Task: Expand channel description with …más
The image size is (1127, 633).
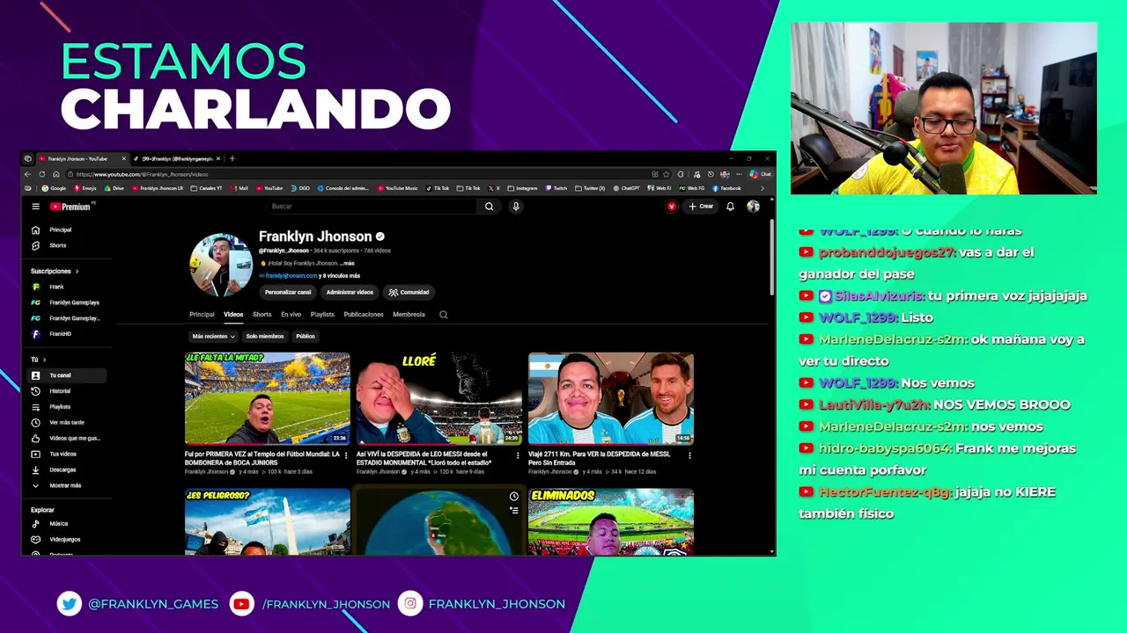Action: point(347,263)
